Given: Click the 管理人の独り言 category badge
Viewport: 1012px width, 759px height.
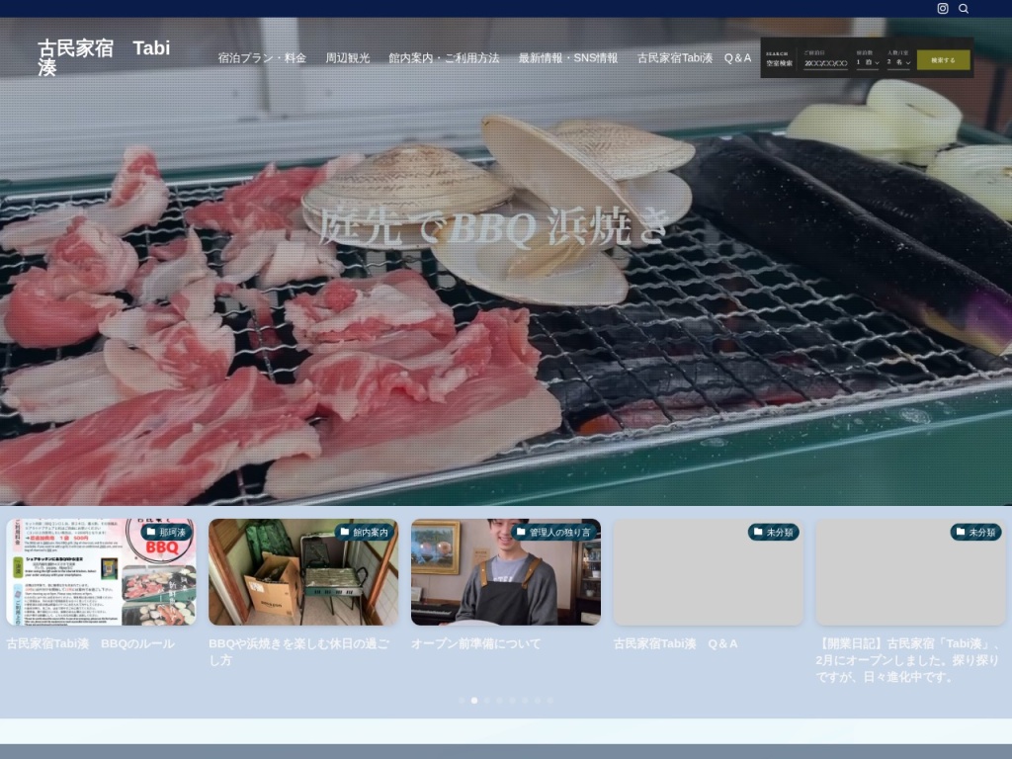Looking at the screenshot, I should click(x=552, y=532).
